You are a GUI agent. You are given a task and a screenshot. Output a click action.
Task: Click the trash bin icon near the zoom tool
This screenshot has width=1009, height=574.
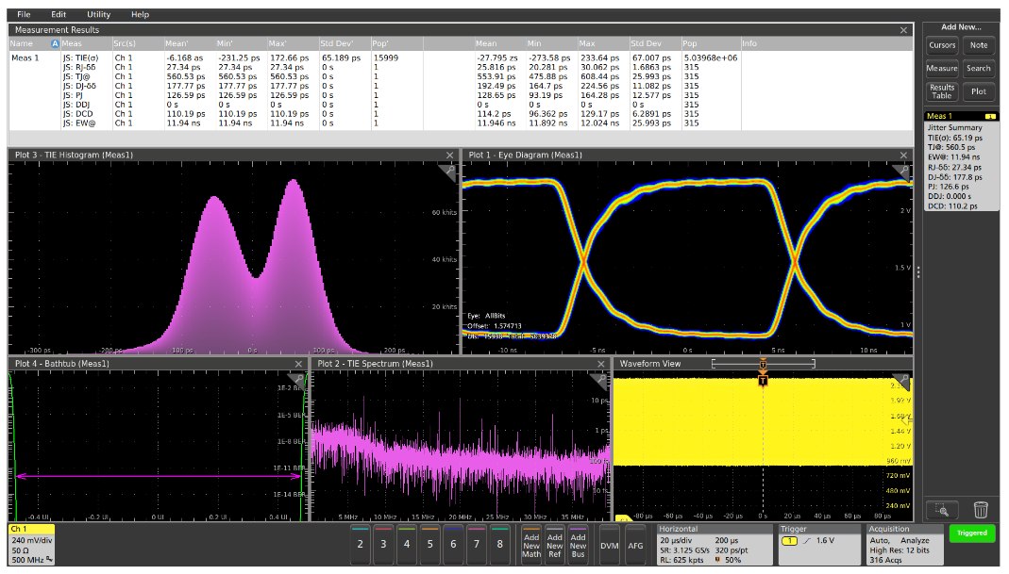point(982,510)
